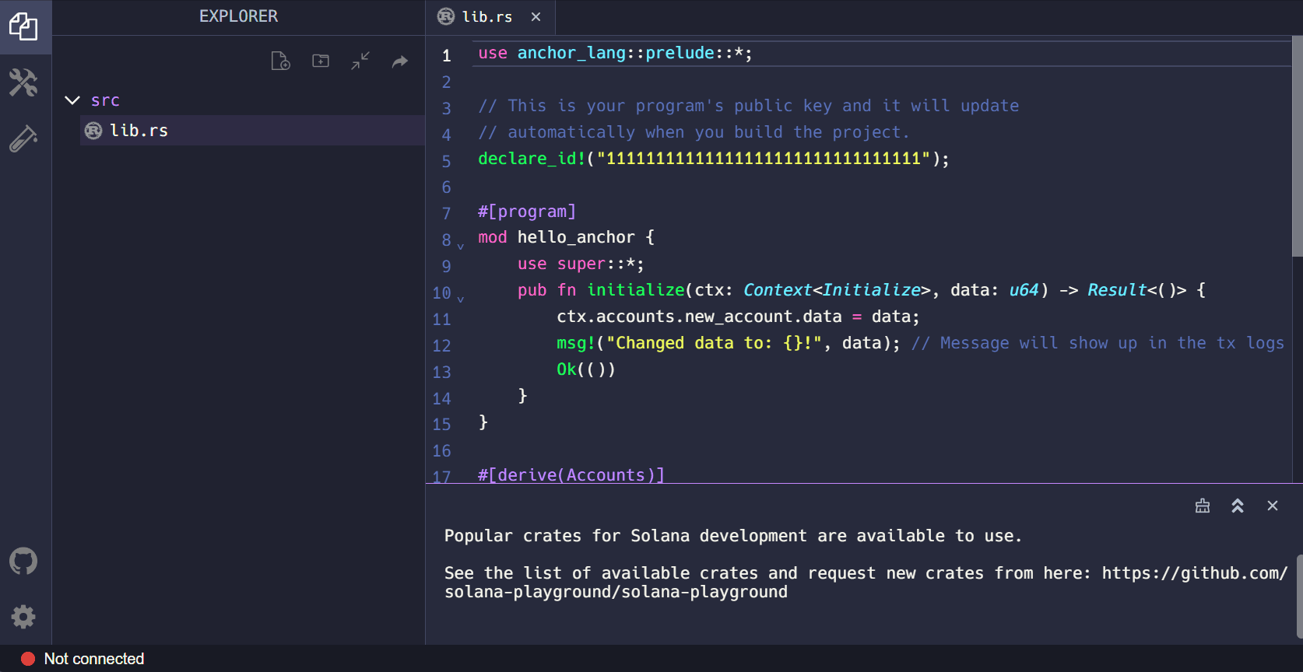Open the Explorer sidebar view

23,26
